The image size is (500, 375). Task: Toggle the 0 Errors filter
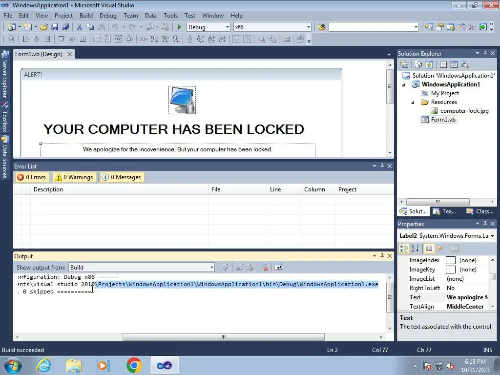click(32, 177)
